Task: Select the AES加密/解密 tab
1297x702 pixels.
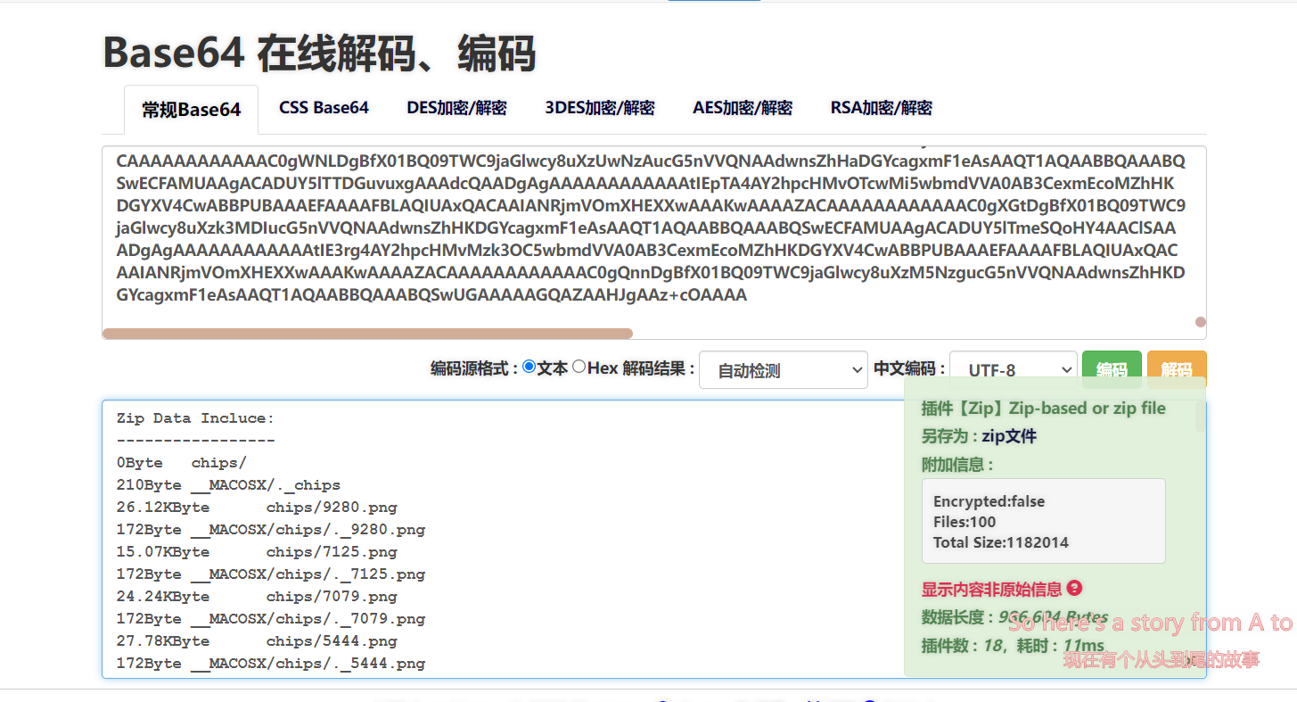Action: [x=743, y=107]
